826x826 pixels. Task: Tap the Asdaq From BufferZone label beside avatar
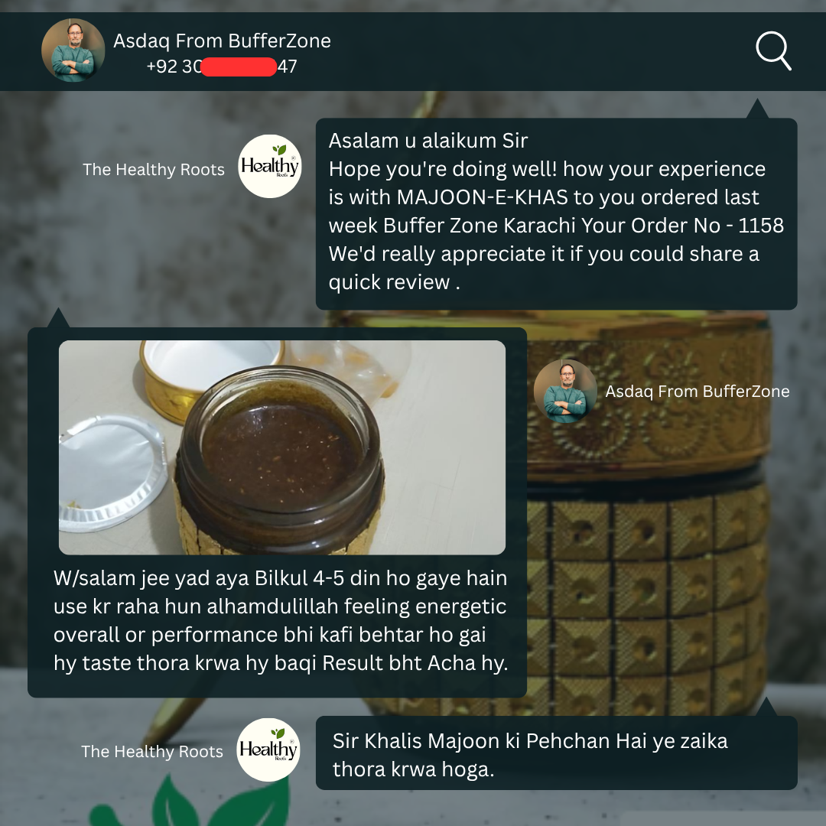[x=698, y=392]
